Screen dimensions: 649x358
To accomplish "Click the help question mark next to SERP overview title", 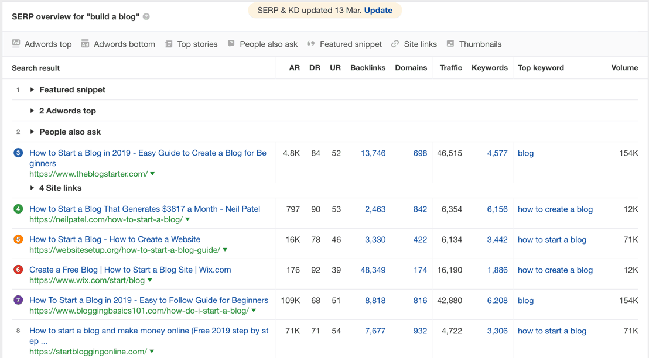I will click(x=146, y=16).
